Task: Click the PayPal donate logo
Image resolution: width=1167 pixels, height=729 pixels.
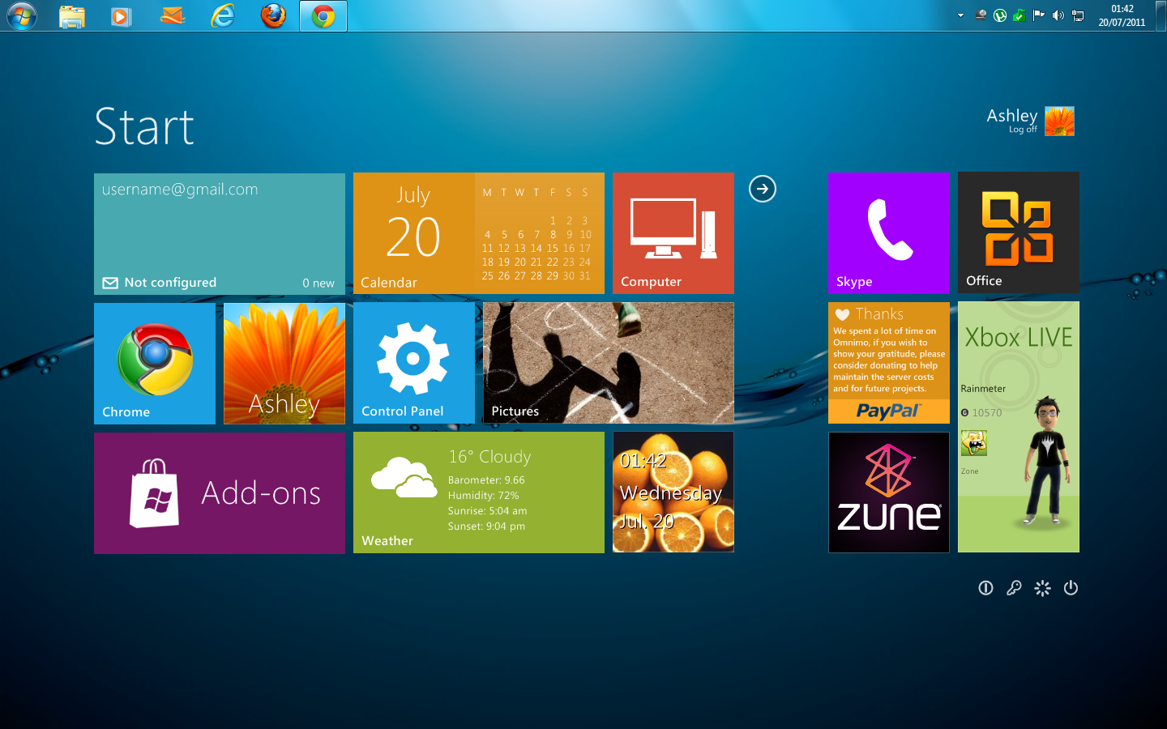Action: tap(888, 411)
